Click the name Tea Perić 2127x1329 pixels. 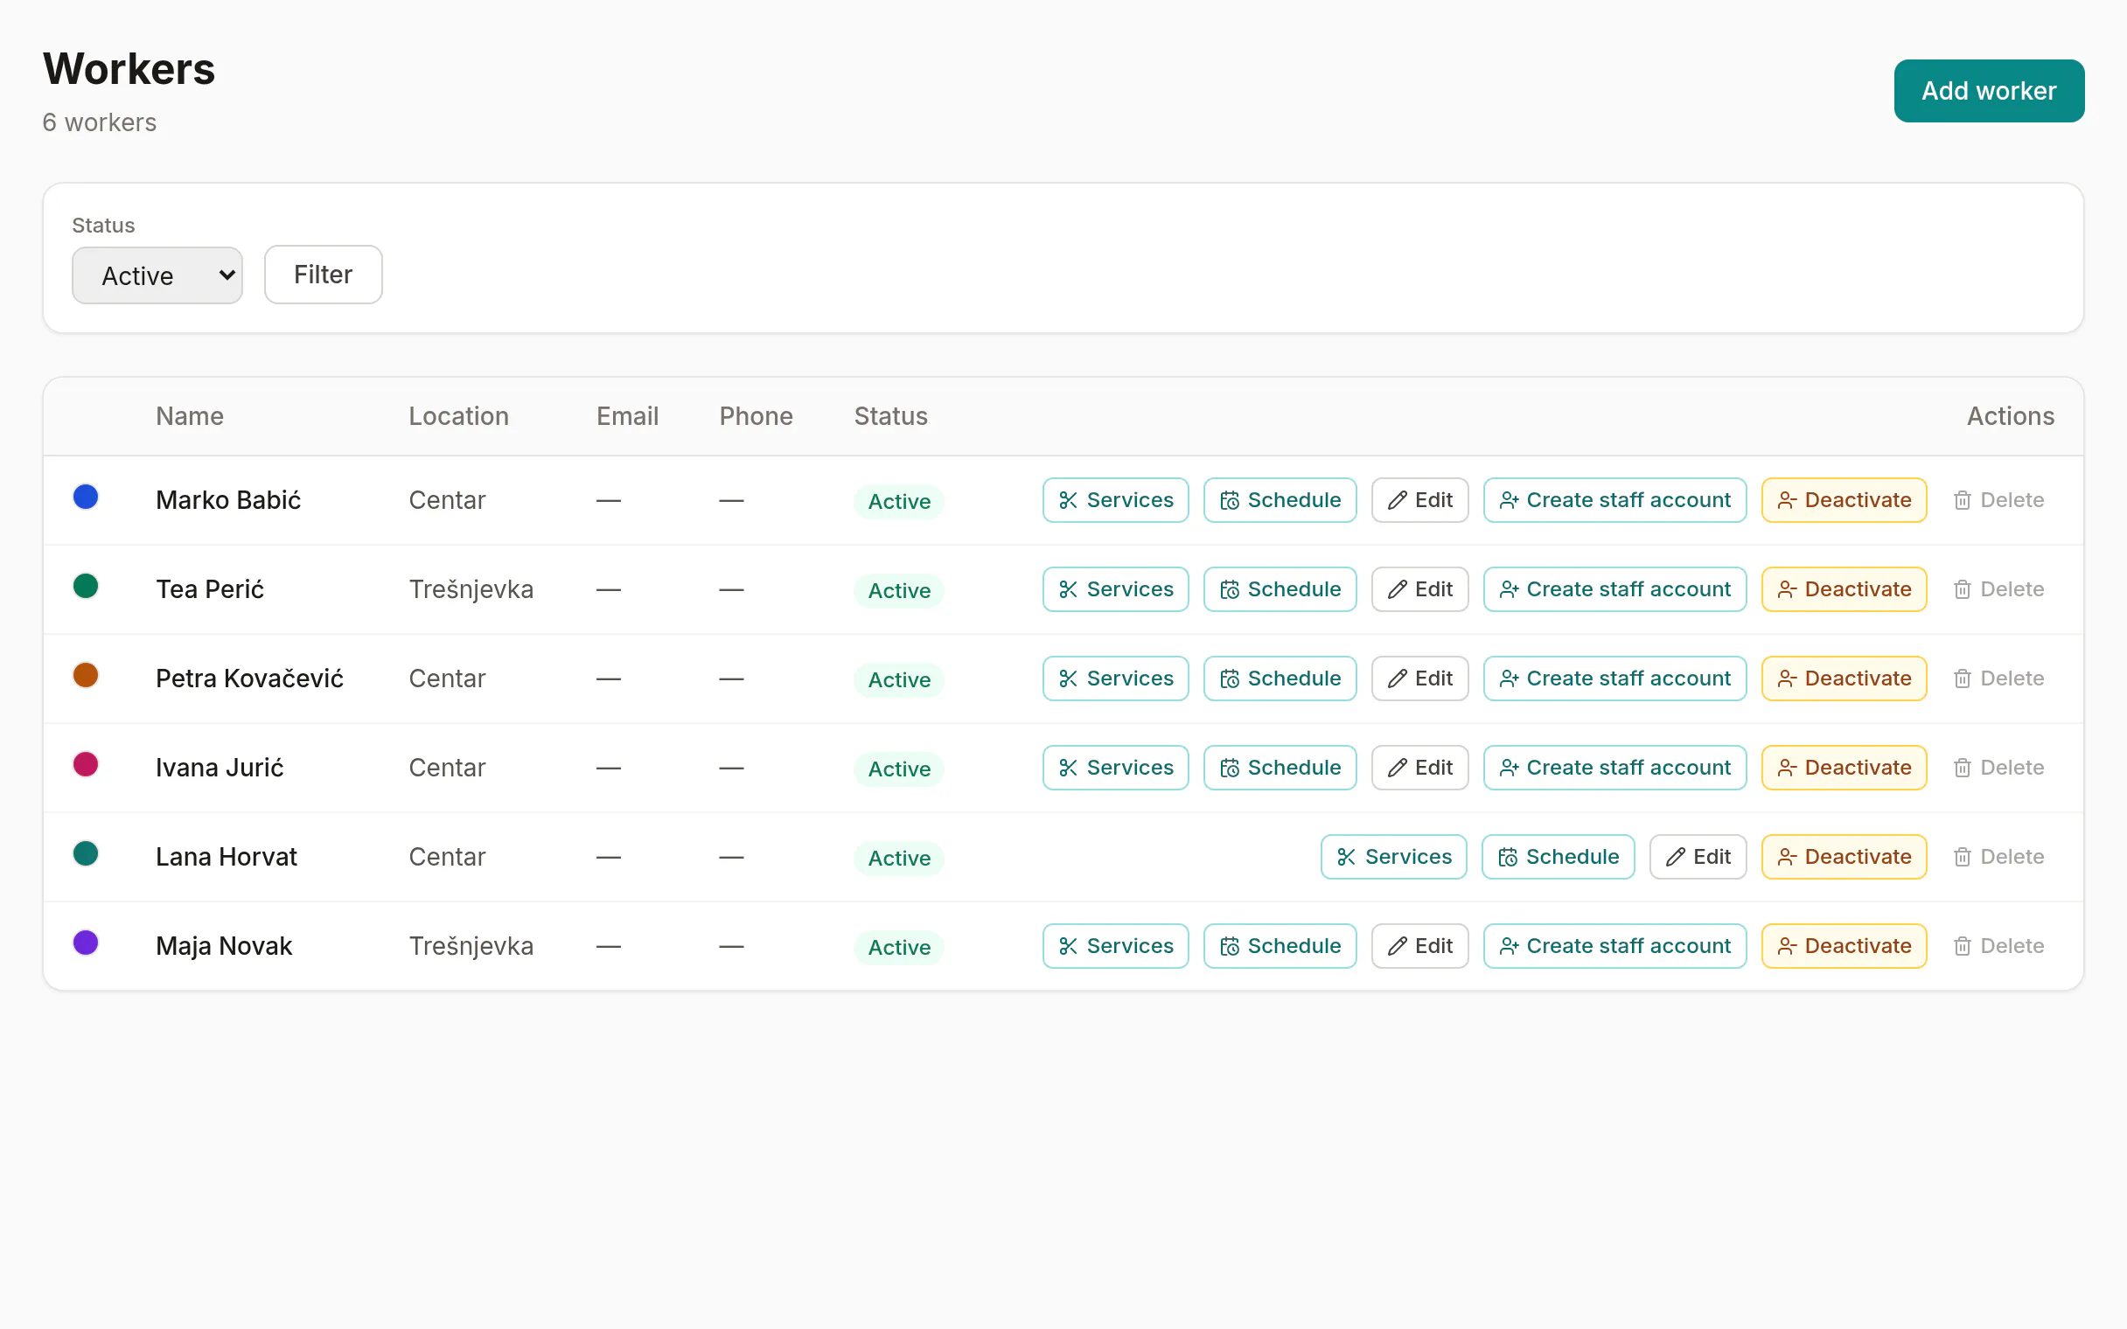(209, 589)
